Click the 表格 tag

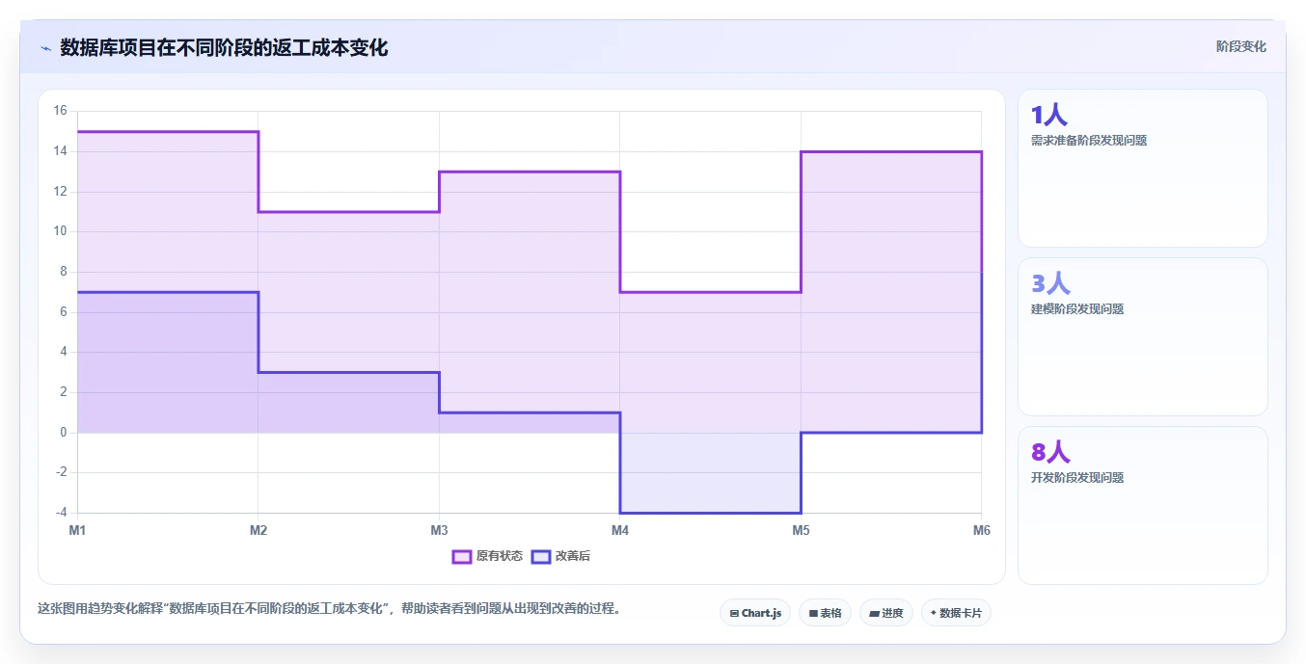(825, 613)
